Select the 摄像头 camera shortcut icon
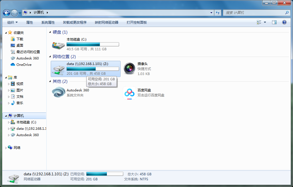Viewport: 293px width, 187px height. [129, 69]
